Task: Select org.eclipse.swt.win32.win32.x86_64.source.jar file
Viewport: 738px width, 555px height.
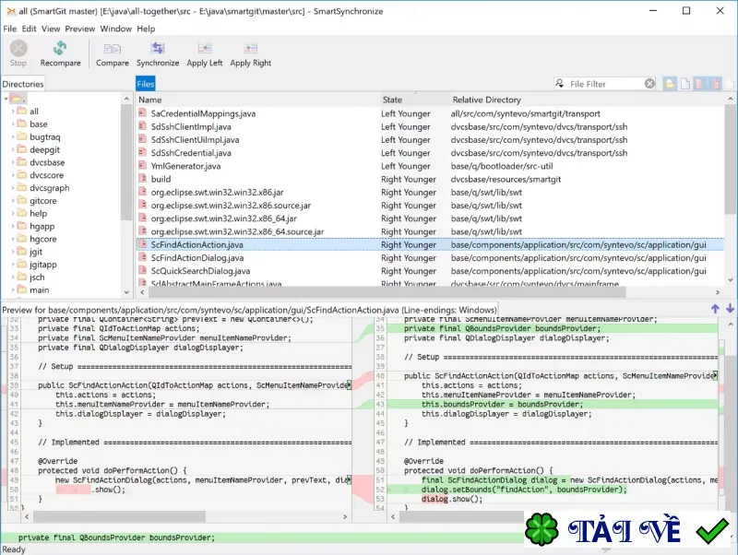Action: pyautogui.click(x=431, y=231)
